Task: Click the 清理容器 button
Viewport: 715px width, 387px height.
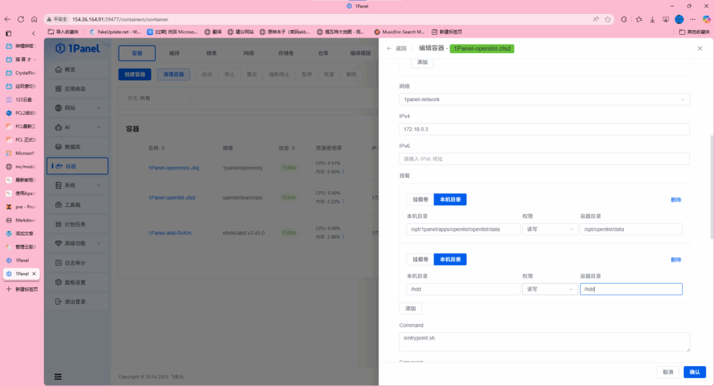Action: coord(174,74)
